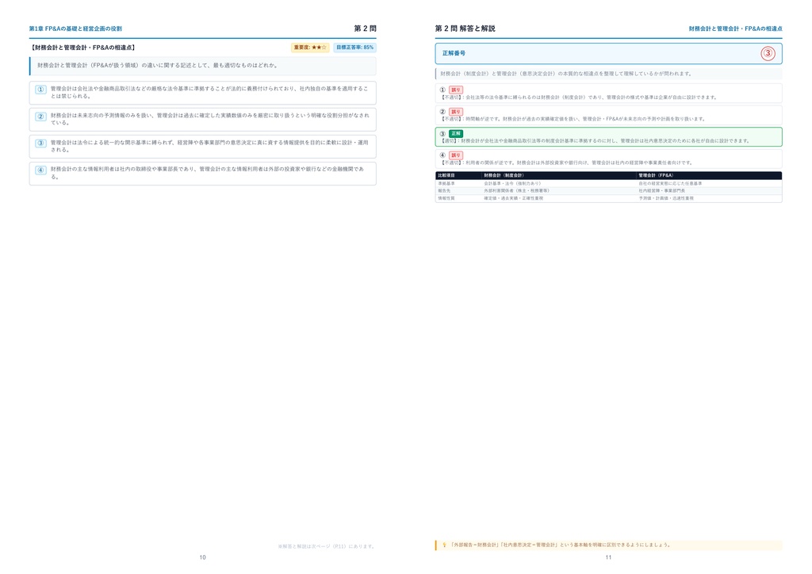
Task: Click the 重要度 star rating badge
Action: (310, 48)
